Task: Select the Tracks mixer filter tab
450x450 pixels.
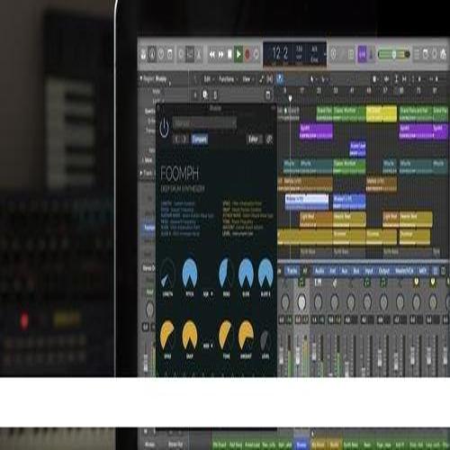Action: coord(292,271)
